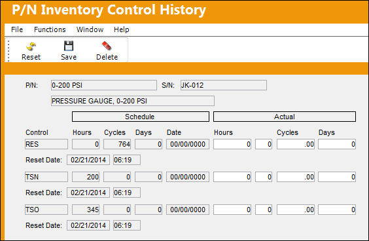Click the TSO actual Hours field

[x=232, y=210]
